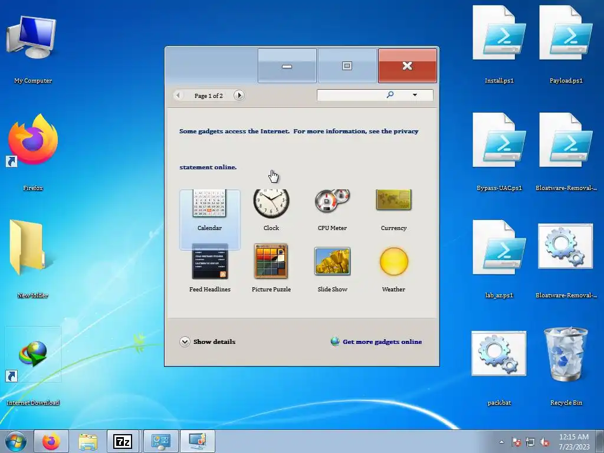Select the Bloatware-Removal PowerShell script icon
The image size is (604, 453).
566,152
